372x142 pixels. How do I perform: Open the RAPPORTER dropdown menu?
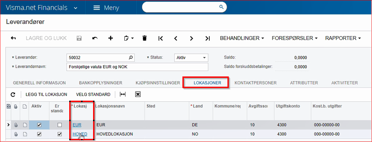343,38
